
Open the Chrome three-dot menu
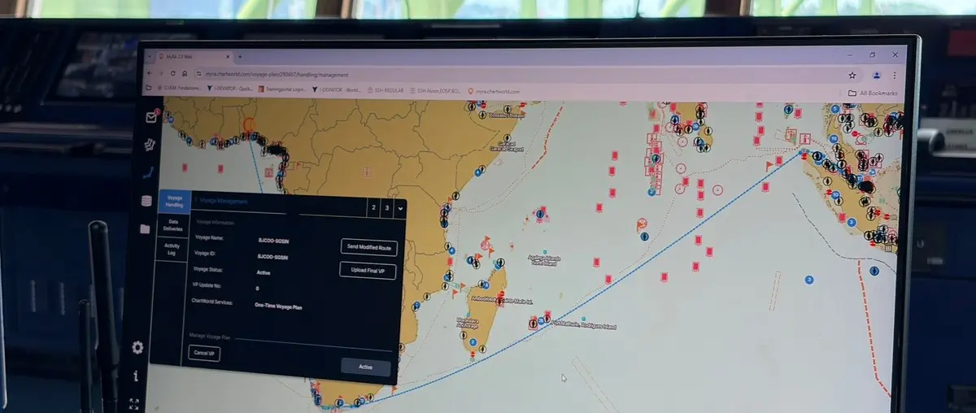pos(895,75)
